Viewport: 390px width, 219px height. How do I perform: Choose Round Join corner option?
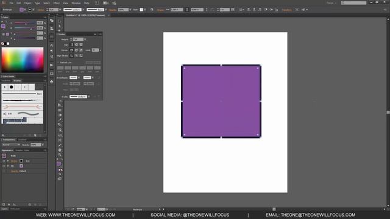click(x=76, y=50)
